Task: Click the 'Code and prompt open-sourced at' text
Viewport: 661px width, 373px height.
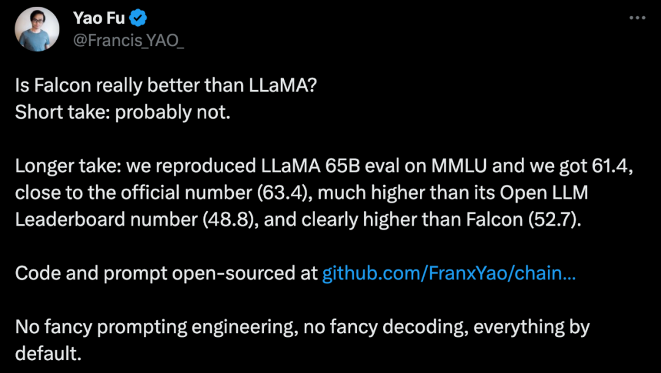Action: (166, 274)
